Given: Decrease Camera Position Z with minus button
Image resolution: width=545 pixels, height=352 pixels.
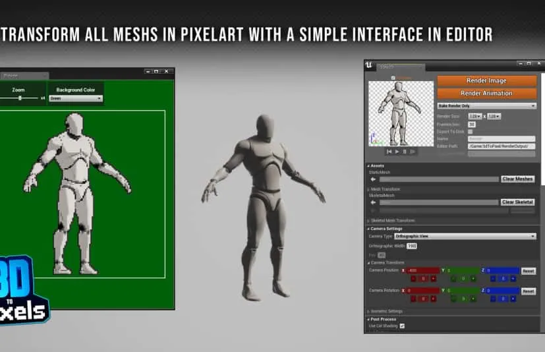Looking at the screenshot, I should point(493,279).
